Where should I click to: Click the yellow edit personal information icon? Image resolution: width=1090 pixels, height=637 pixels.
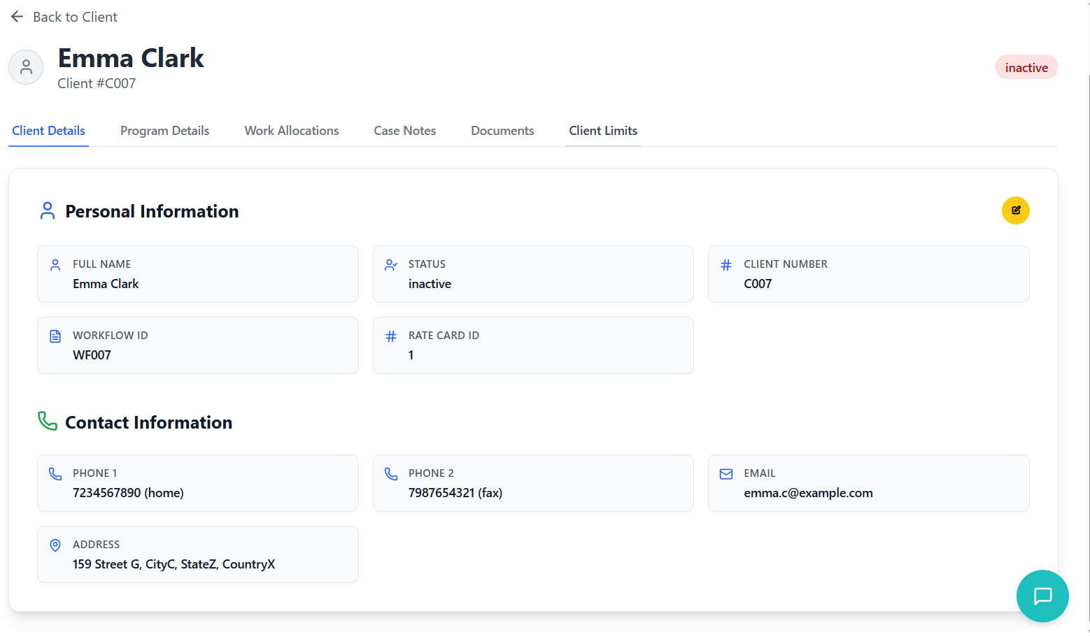click(x=1015, y=210)
